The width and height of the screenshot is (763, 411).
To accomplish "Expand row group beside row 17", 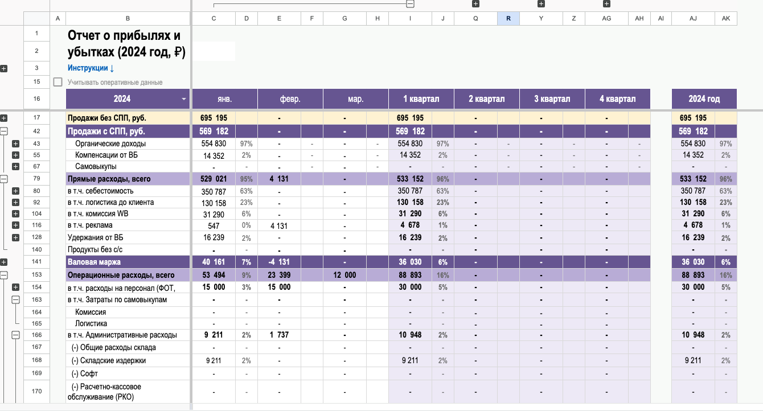I will click(4, 118).
